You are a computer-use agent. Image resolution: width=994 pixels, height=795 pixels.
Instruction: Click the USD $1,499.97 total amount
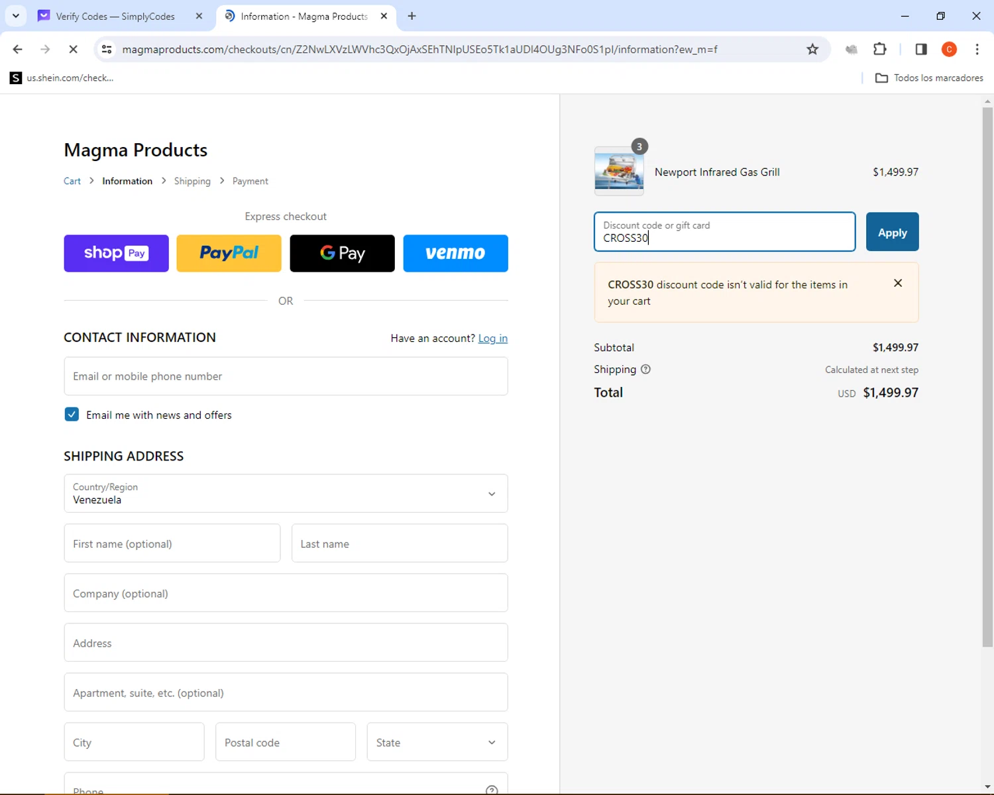coord(878,393)
